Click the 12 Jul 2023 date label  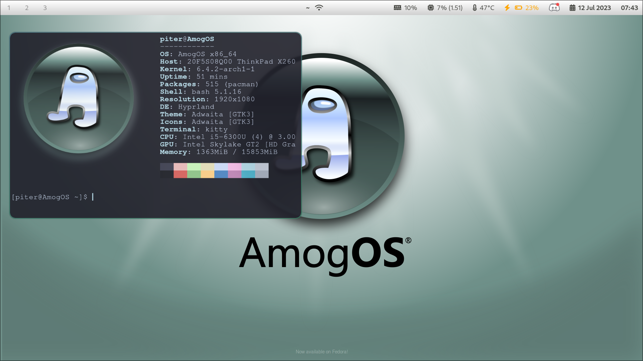click(594, 8)
